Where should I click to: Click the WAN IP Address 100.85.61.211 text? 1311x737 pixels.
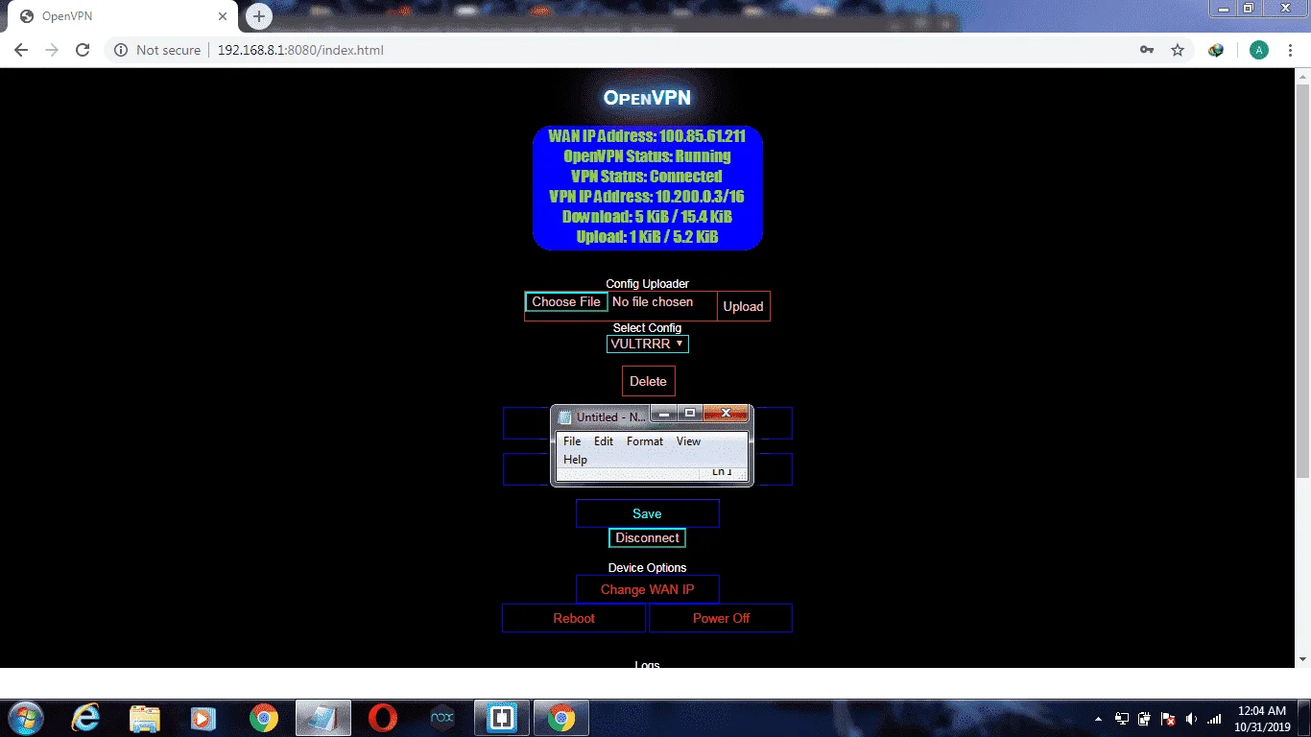click(647, 136)
